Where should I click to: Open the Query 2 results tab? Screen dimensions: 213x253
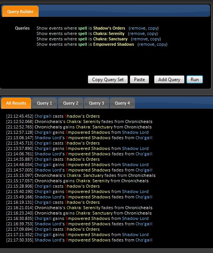click(x=70, y=103)
